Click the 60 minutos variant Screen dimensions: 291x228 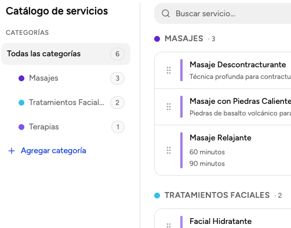[x=207, y=152]
